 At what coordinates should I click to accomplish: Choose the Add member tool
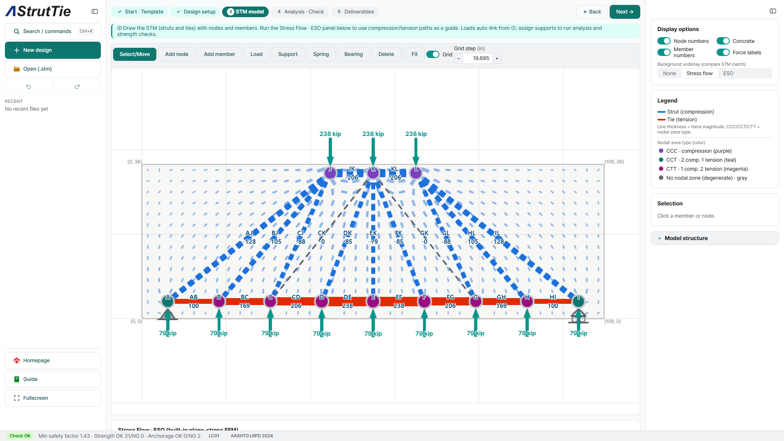[219, 54]
